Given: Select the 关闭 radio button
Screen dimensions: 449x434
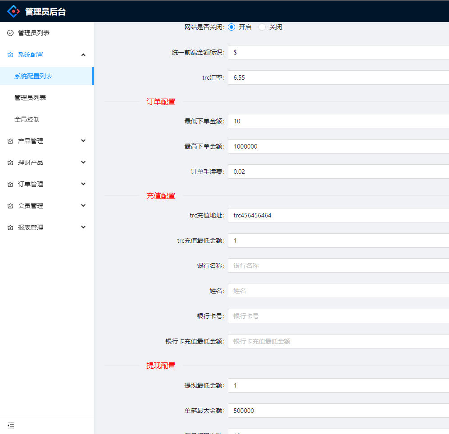Looking at the screenshot, I should (262, 27).
